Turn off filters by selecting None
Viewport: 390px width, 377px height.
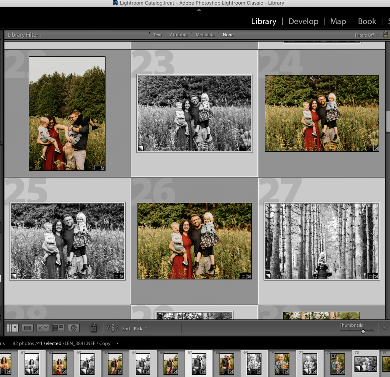228,35
